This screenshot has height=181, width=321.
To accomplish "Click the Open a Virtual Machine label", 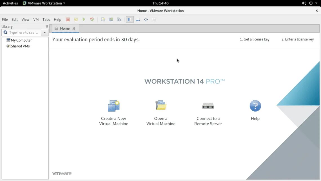I will [x=161, y=121].
